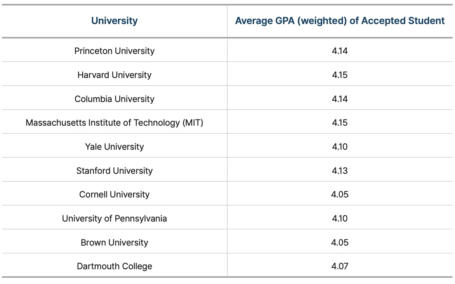Click Brown's 4.05 GPA value

340,242
